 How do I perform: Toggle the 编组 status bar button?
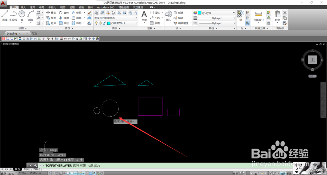click(283, 173)
